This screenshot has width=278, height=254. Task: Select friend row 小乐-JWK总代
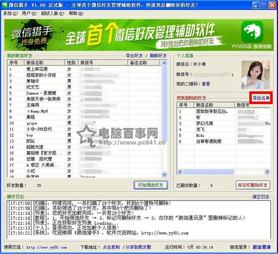point(84,129)
